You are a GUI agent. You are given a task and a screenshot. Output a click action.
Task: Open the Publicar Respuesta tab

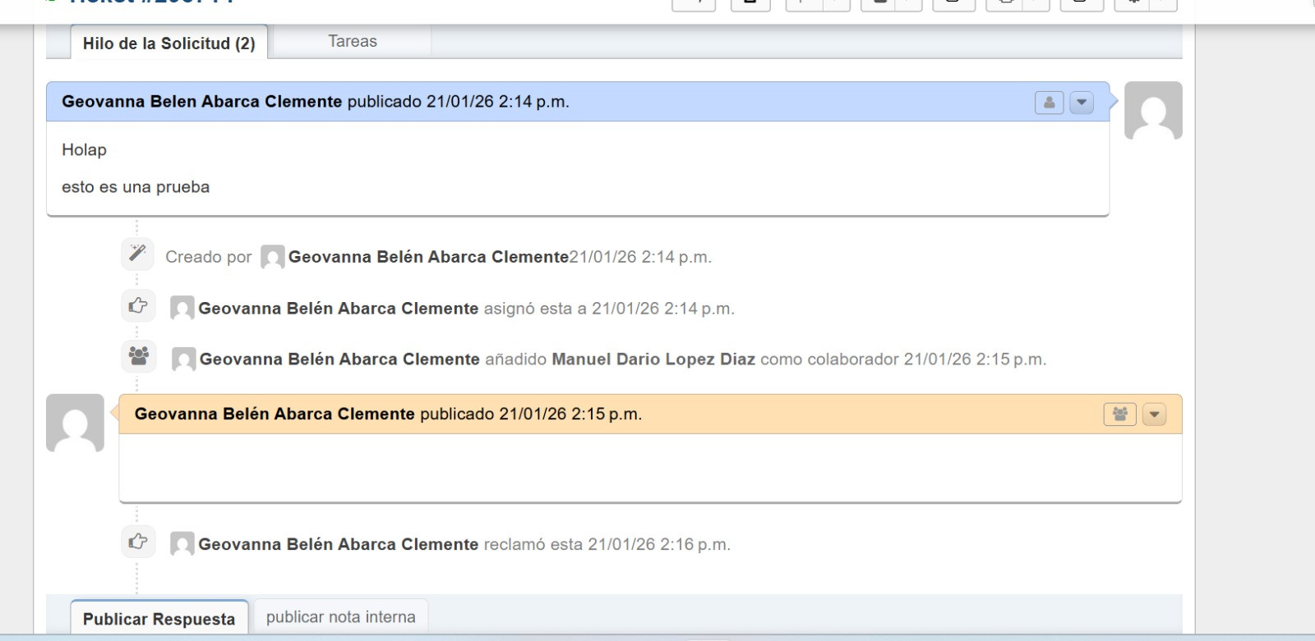[159, 619]
